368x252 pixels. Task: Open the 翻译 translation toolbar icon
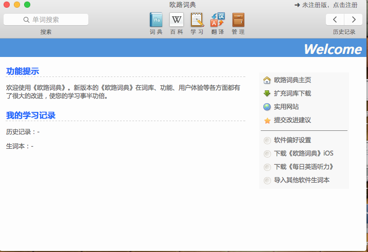tap(218, 20)
